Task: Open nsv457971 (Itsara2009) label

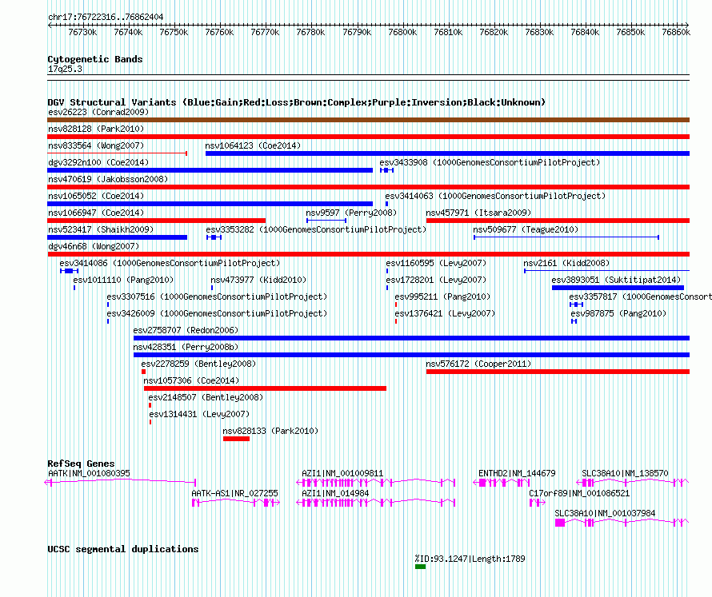Action: click(478, 213)
